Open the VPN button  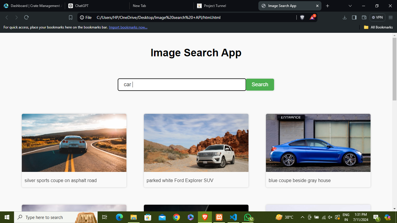pos(377,17)
